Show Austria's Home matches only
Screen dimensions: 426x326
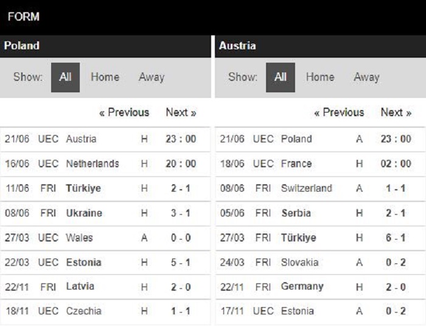click(320, 77)
